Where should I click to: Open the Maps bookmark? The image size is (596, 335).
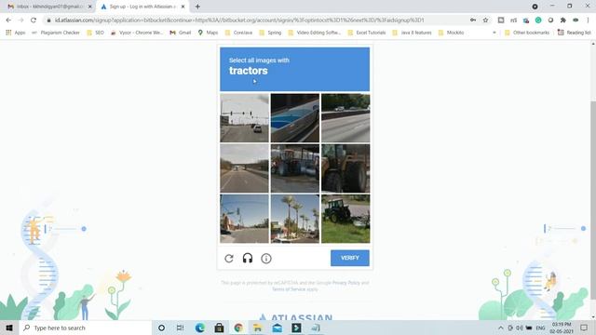(x=208, y=33)
